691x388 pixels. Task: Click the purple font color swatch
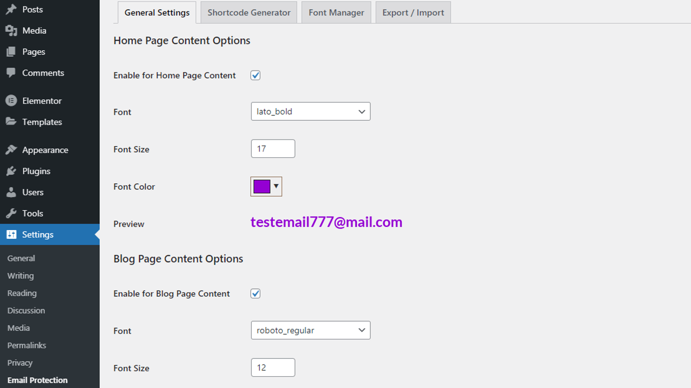[261, 186]
